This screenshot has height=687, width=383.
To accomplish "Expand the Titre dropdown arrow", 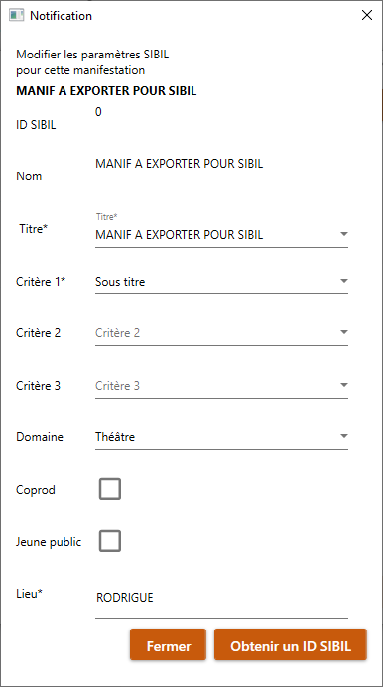I will (x=344, y=234).
